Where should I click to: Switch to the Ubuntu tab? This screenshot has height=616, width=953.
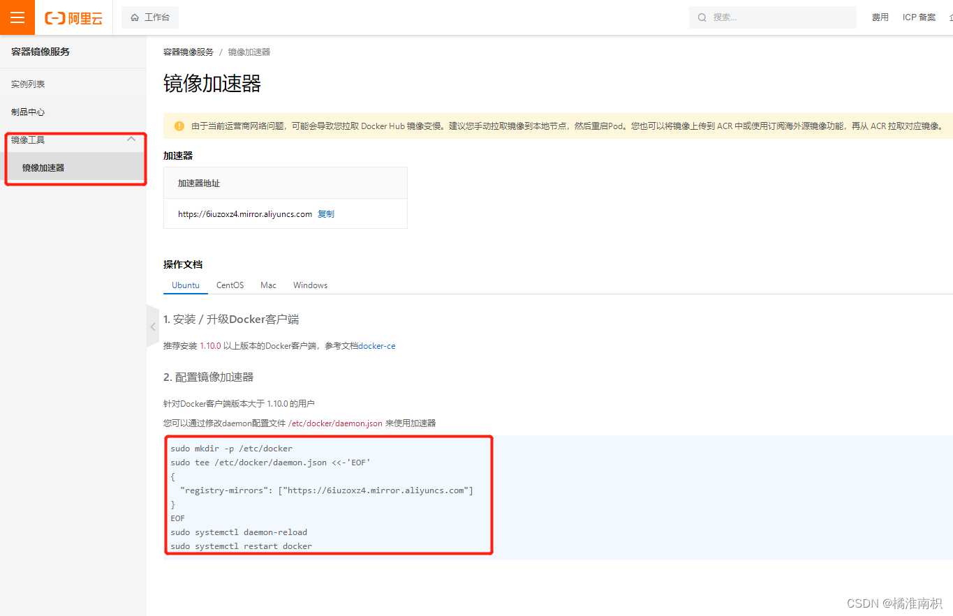pos(186,285)
